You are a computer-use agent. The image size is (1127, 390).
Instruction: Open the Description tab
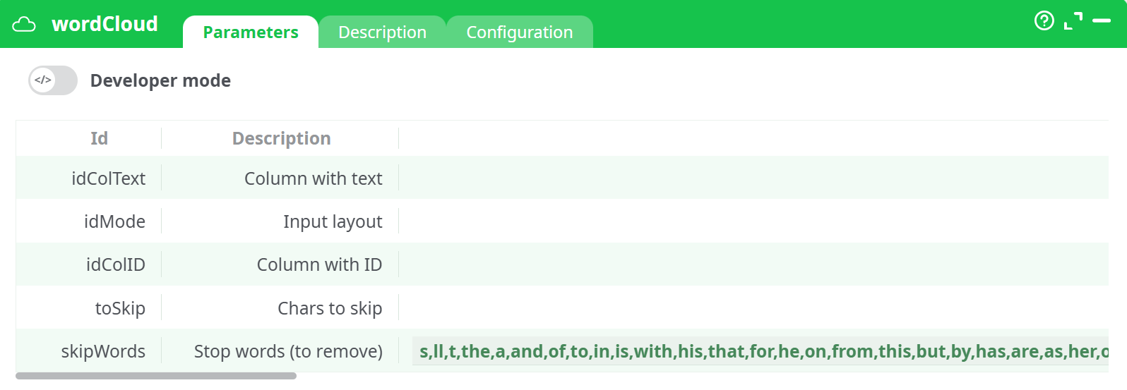click(382, 32)
